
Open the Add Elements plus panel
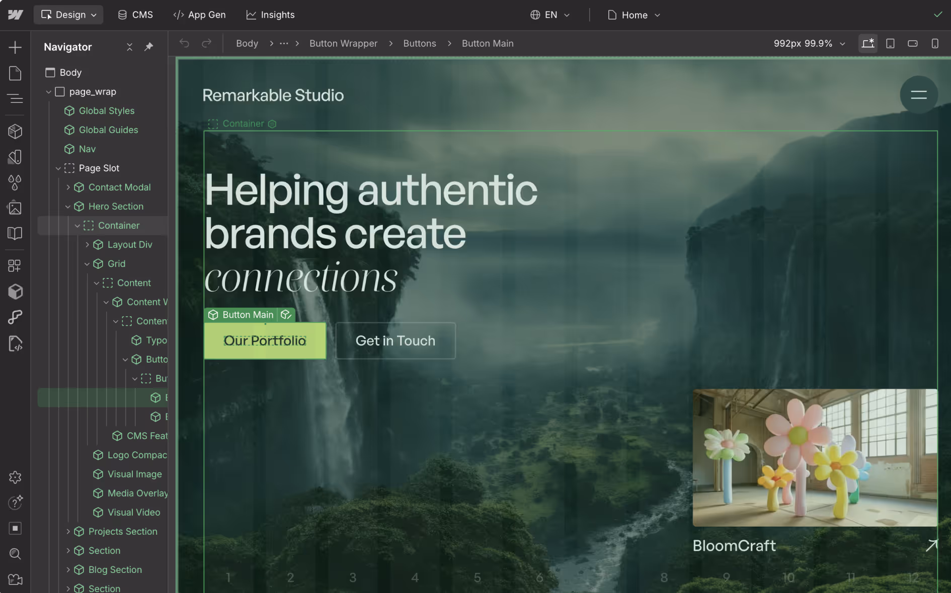pos(15,47)
